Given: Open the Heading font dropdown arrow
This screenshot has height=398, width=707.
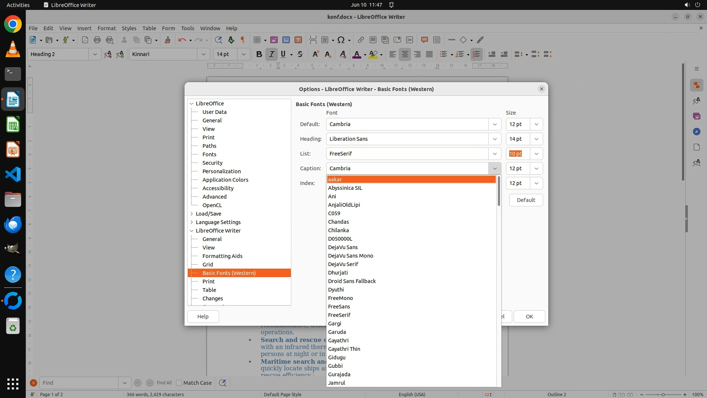Looking at the screenshot, I should click(x=495, y=139).
